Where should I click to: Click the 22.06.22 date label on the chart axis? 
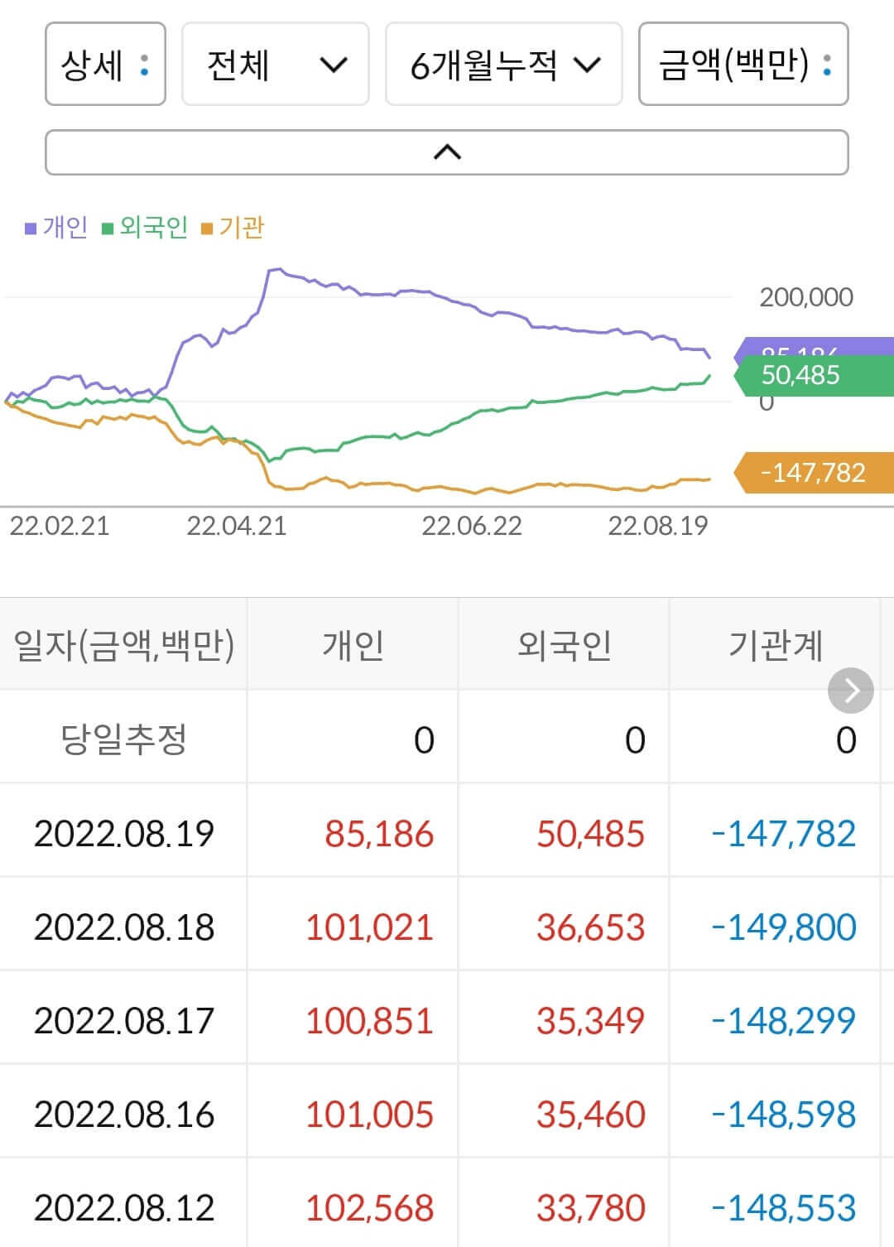[x=473, y=524]
